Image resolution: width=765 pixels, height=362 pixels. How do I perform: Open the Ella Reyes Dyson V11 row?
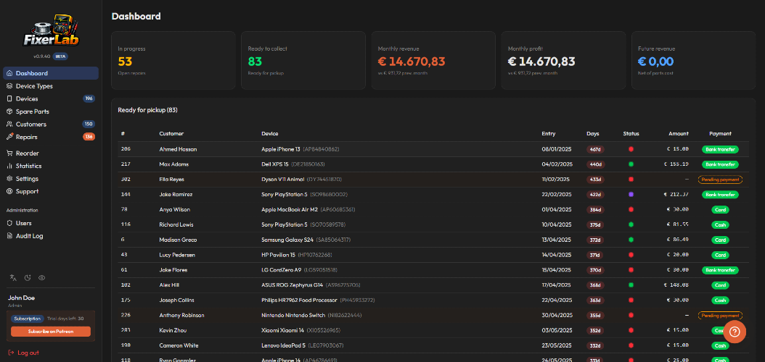coord(433,180)
